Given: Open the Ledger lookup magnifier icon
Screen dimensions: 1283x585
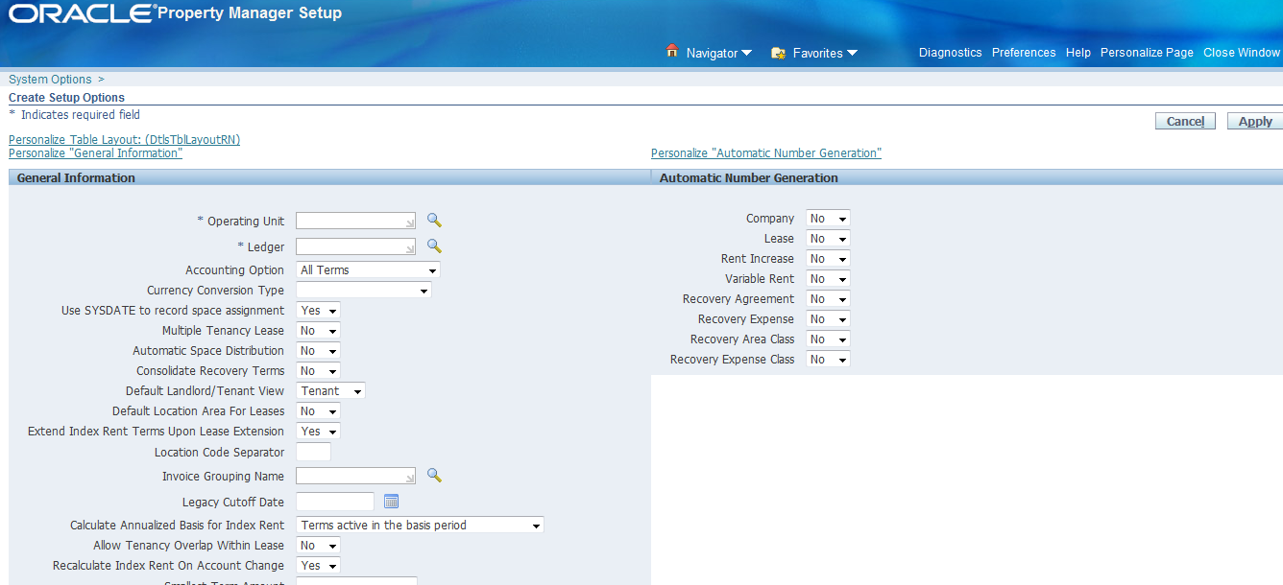Looking at the screenshot, I should (434, 246).
